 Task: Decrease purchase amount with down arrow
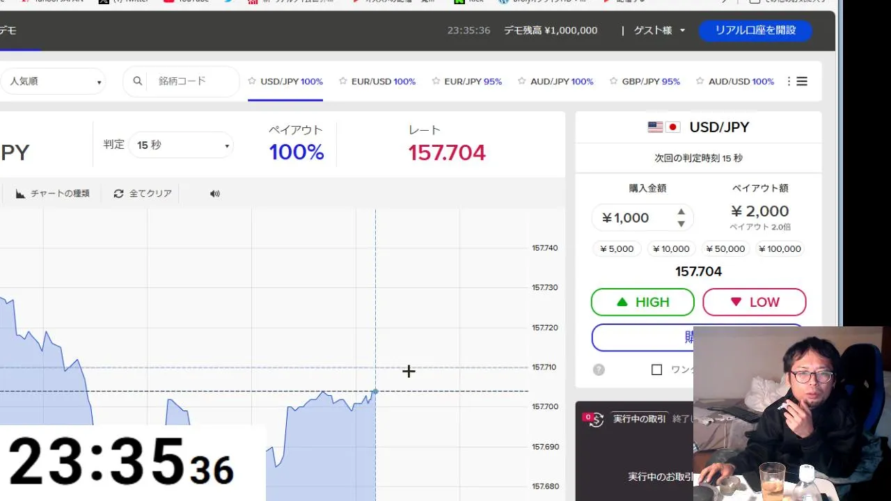click(681, 224)
